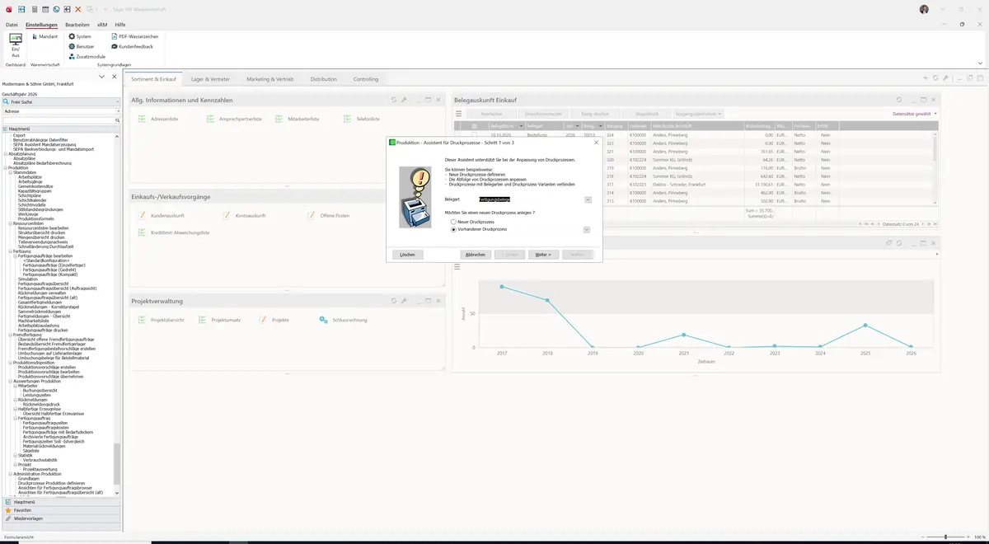Click Weiter > in the assistant dialog
This screenshot has width=989, height=544.
[543, 255]
